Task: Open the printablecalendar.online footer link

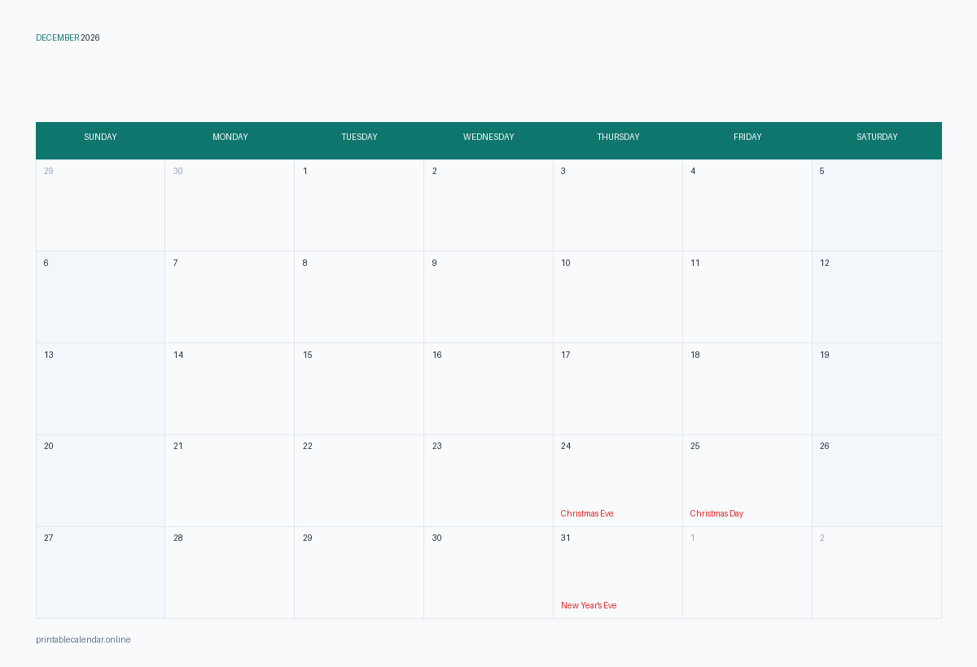Action: tap(83, 640)
